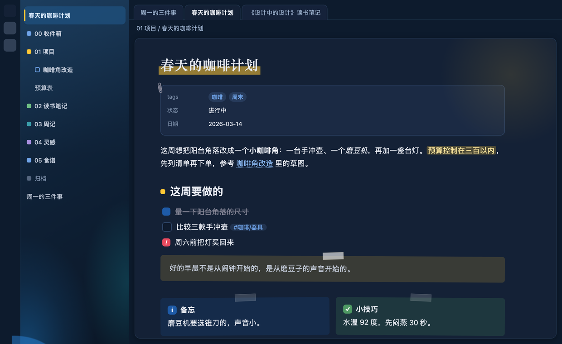Click the bold text 小咖啡角
The image size is (562, 344).
tap(264, 150)
